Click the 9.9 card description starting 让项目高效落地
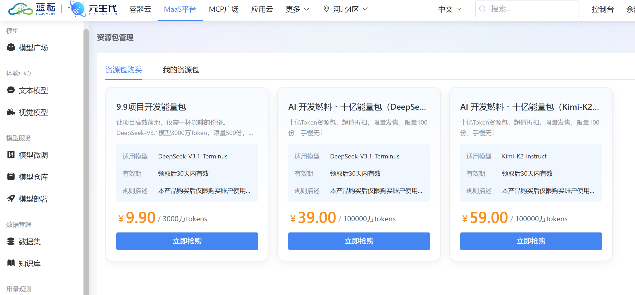635x295 pixels. pyautogui.click(x=185, y=128)
